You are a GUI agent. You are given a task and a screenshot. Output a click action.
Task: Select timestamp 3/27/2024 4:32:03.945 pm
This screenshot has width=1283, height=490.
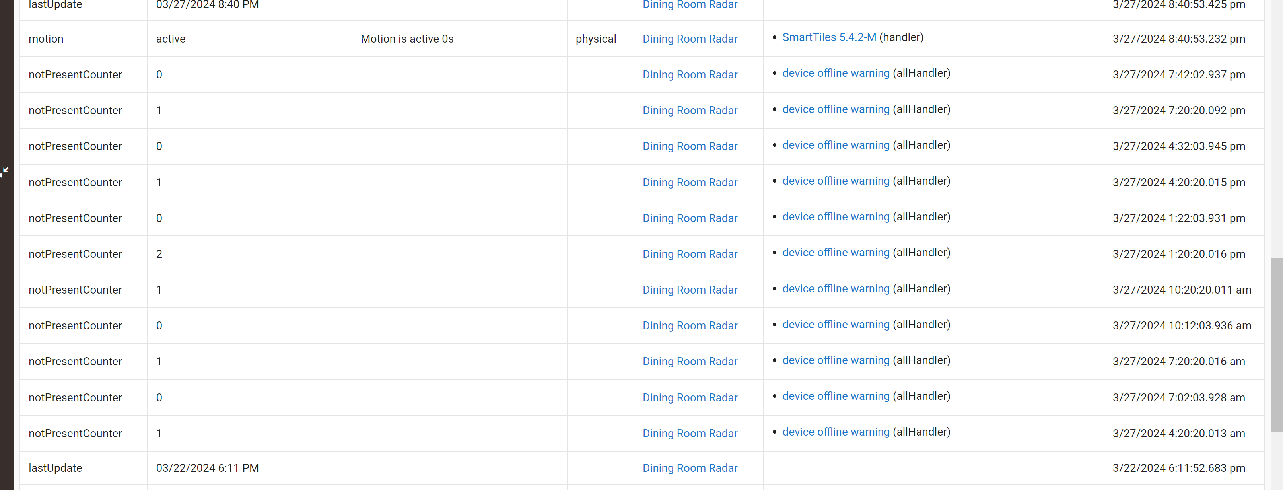1179,146
